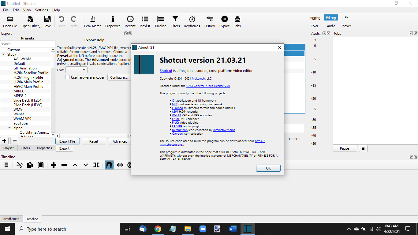Select the Logging layout
Screen dimensions: 418x235
(x=314, y=18)
